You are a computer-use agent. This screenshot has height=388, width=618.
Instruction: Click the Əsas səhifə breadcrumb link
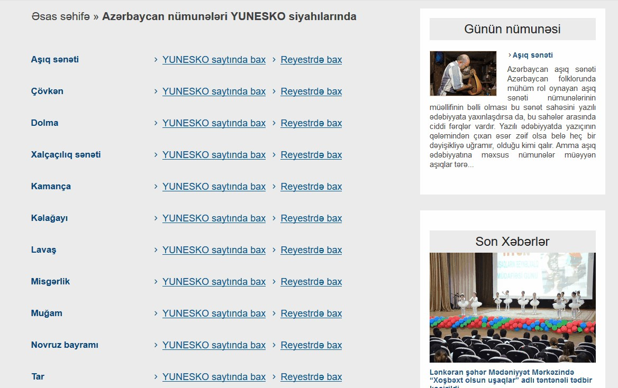[60, 16]
